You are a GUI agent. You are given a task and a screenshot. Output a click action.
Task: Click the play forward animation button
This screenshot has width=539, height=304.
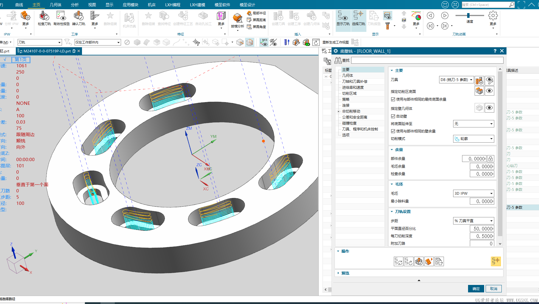coord(444,15)
